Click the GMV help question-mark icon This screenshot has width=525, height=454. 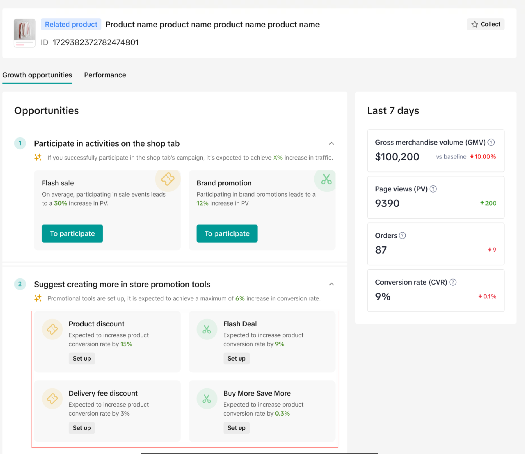(x=491, y=142)
